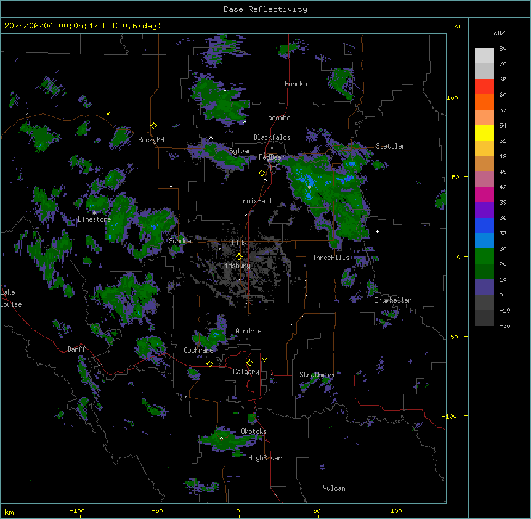The height and width of the screenshot is (519, 531).
Task: Click the -50 tick on the right axis
Action: [452, 337]
